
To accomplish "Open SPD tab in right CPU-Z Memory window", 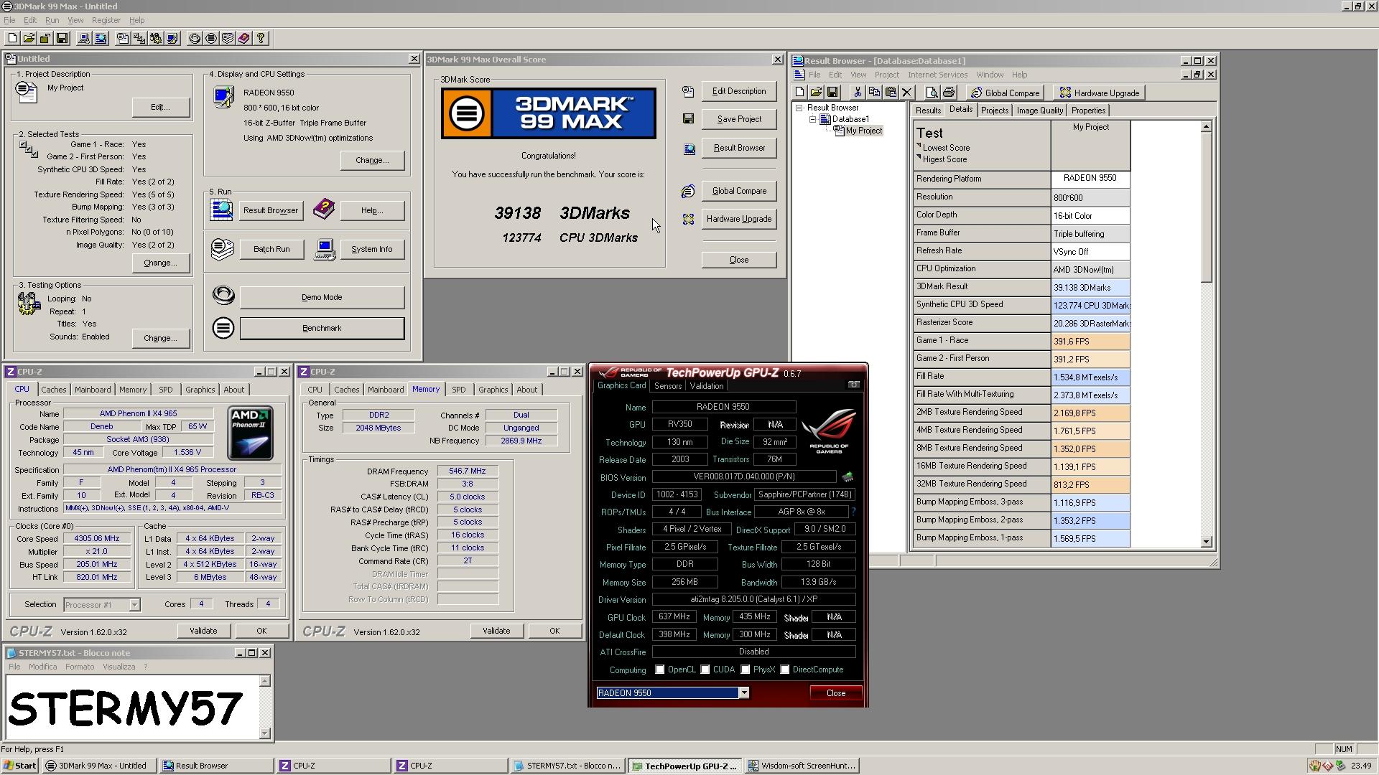I will click(x=458, y=390).
